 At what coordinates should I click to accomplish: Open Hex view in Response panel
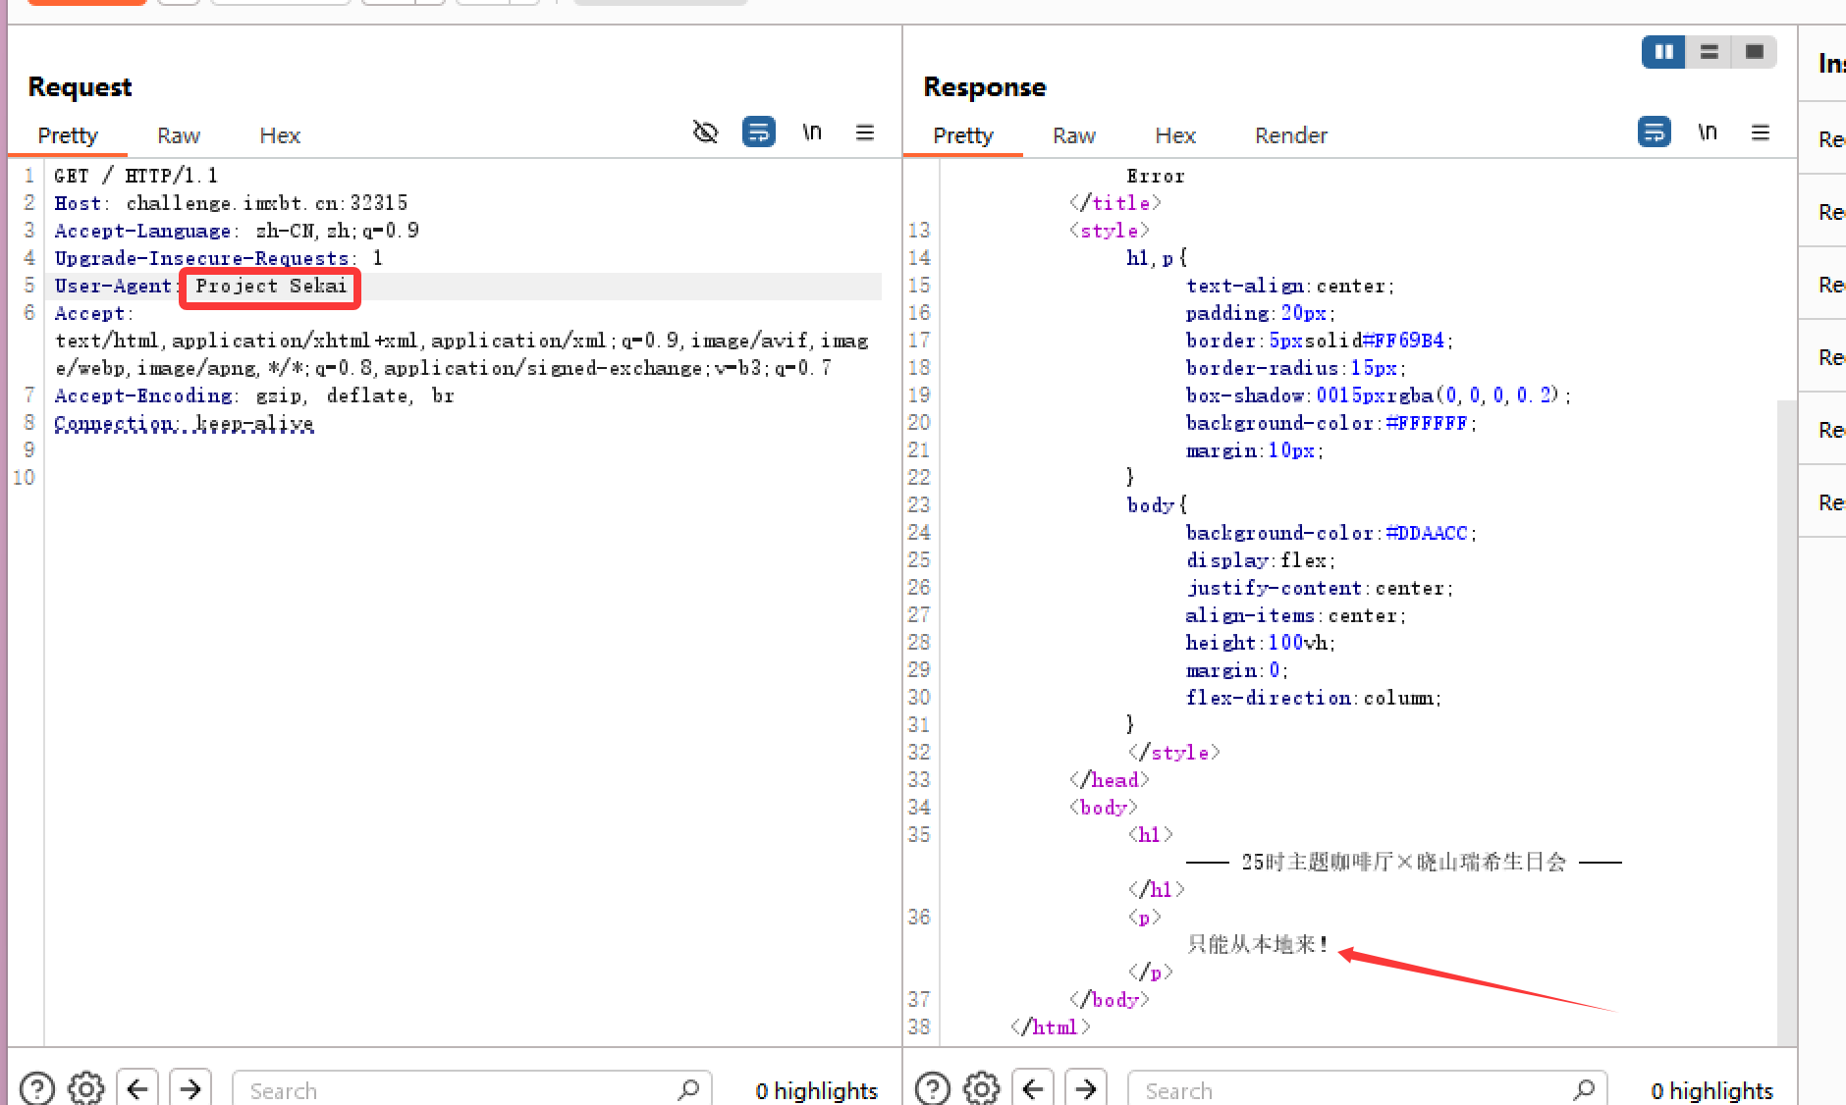pos(1174,135)
